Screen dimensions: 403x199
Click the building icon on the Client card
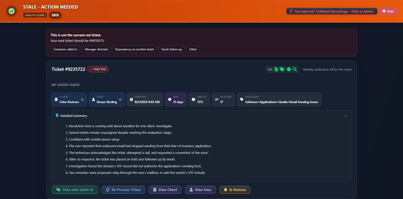click(x=56, y=99)
